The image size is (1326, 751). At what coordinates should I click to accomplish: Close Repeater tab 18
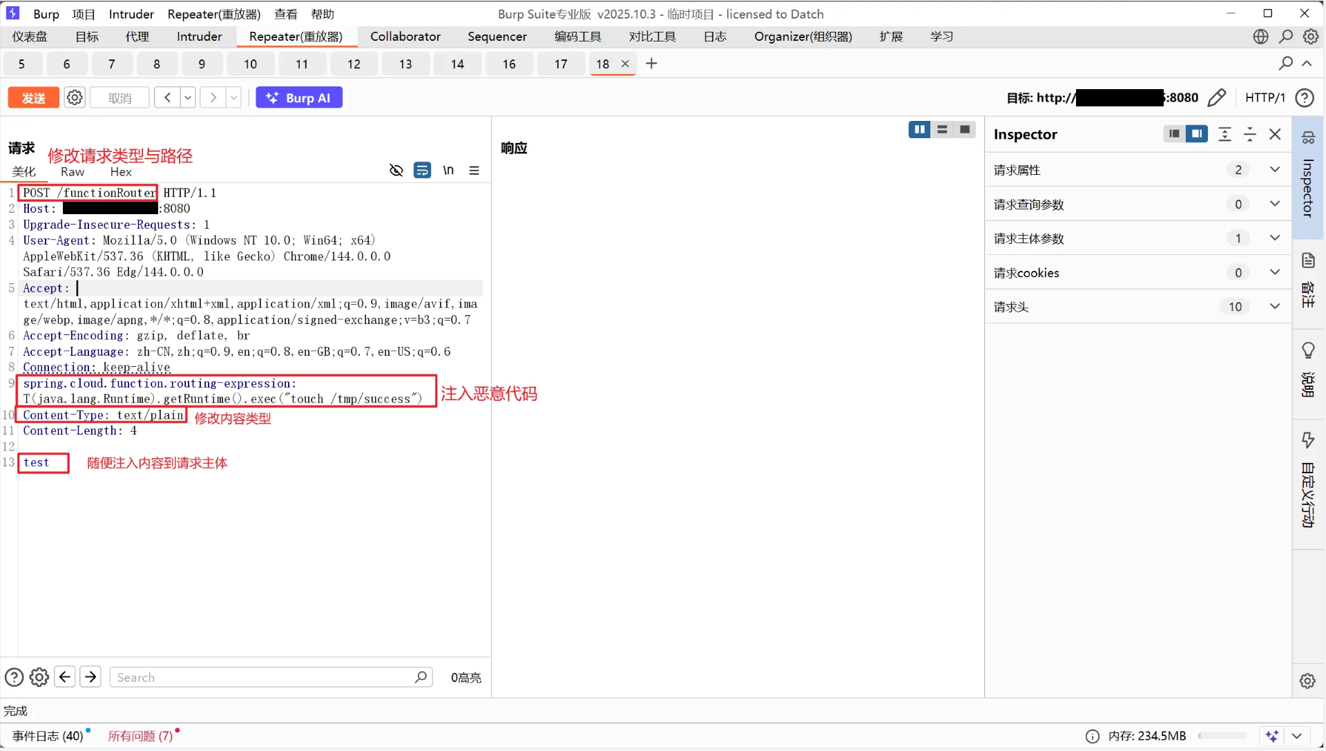pyautogui.click(x=625, y=64)
